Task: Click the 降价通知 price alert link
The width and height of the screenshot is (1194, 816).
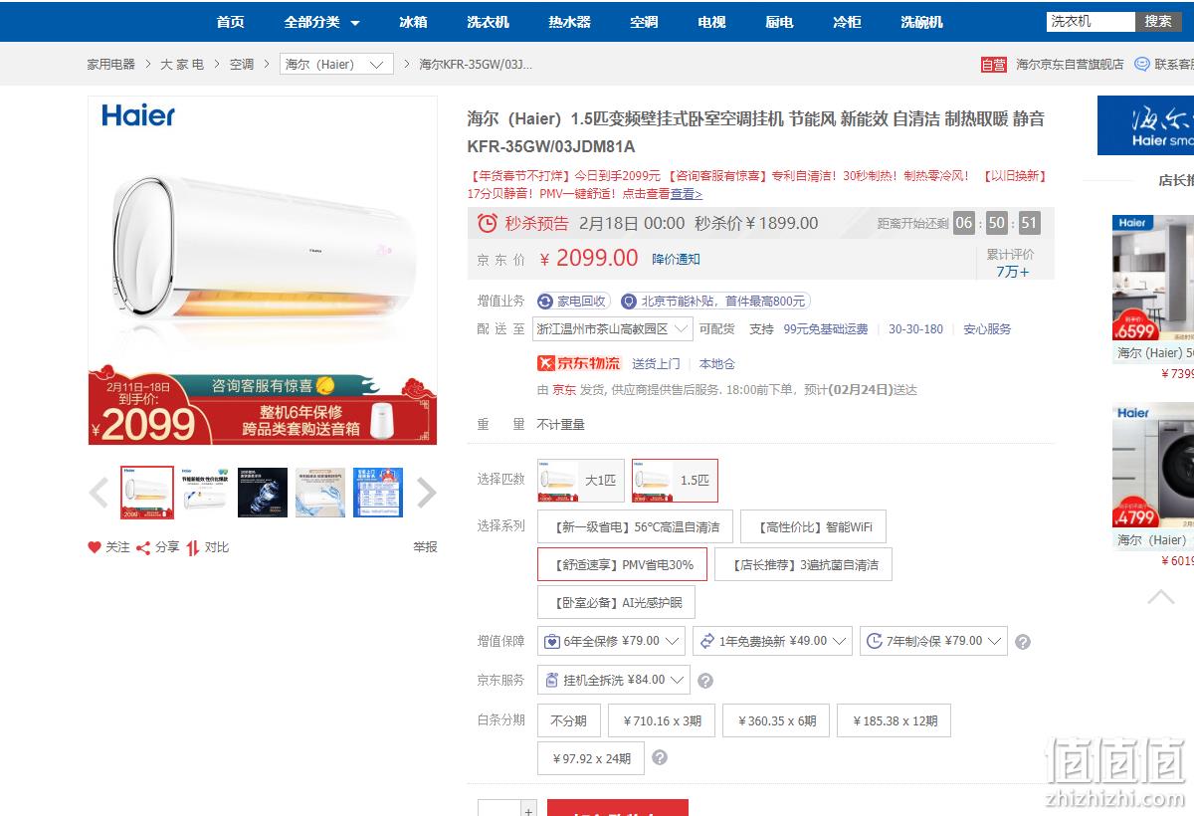Action: [676, 259]
